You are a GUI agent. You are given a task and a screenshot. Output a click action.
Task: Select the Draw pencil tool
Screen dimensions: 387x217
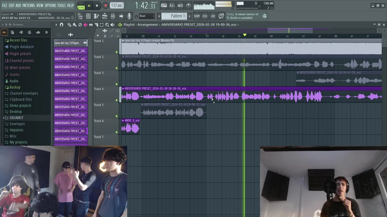[69, 25]
